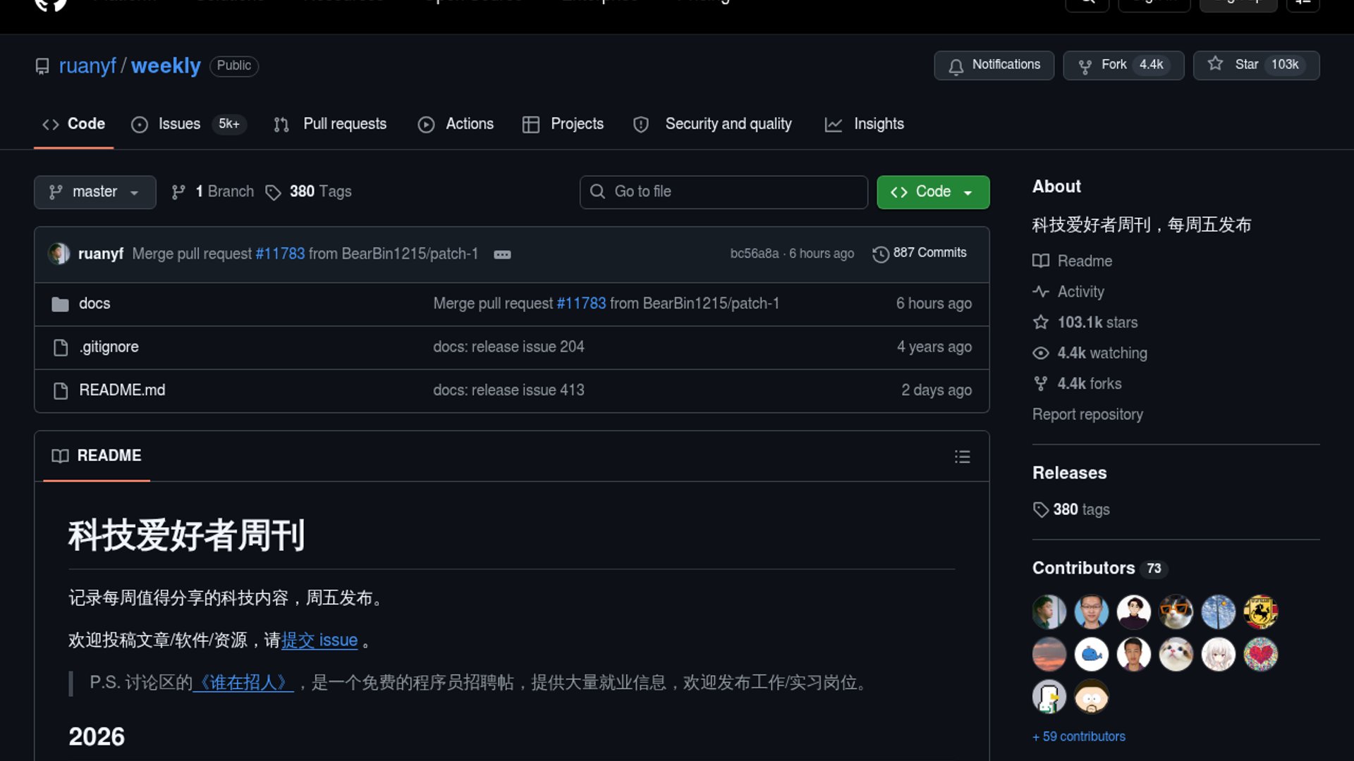Open the README outline list icon

[x=962, y=457]
